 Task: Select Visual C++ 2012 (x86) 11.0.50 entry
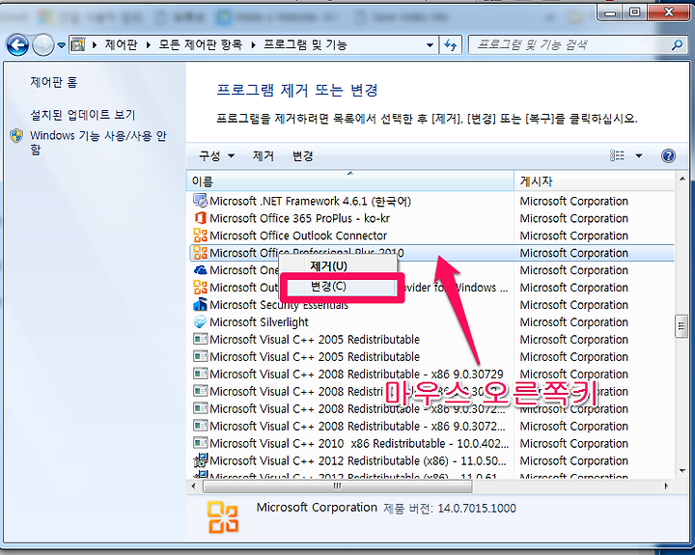(358, 460)
